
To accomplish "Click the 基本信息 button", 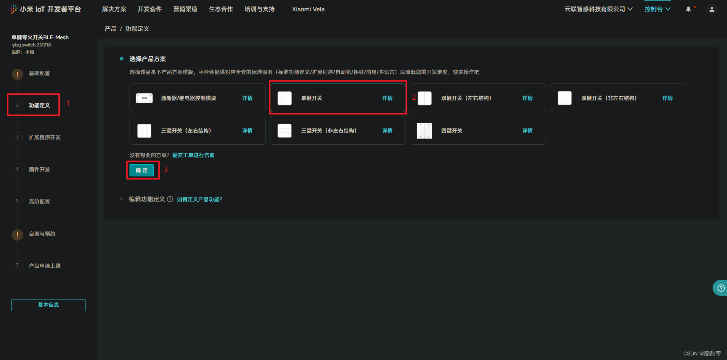I will coord(48,305).
